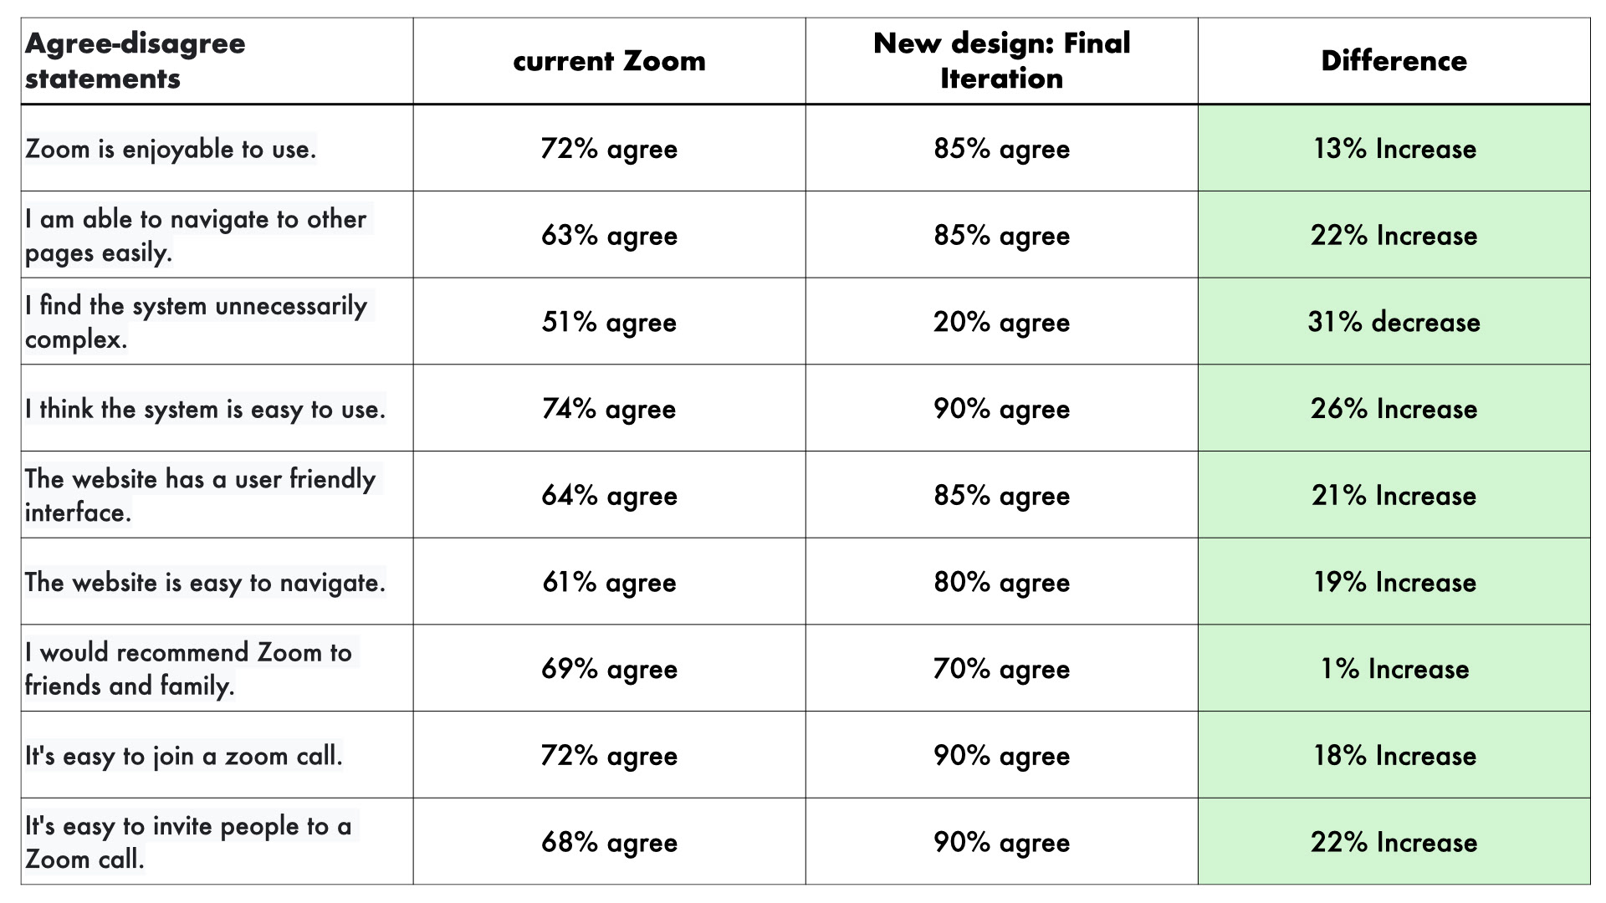Select the '18% Increase' cell
The width and height of the screenshot is (1606, 903).
[x=1394, y=755]
